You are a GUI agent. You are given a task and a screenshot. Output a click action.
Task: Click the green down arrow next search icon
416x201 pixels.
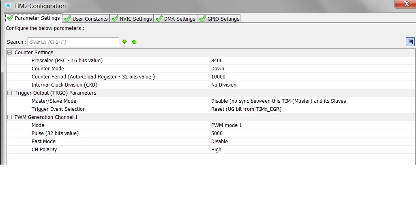[x=124, y=42]
